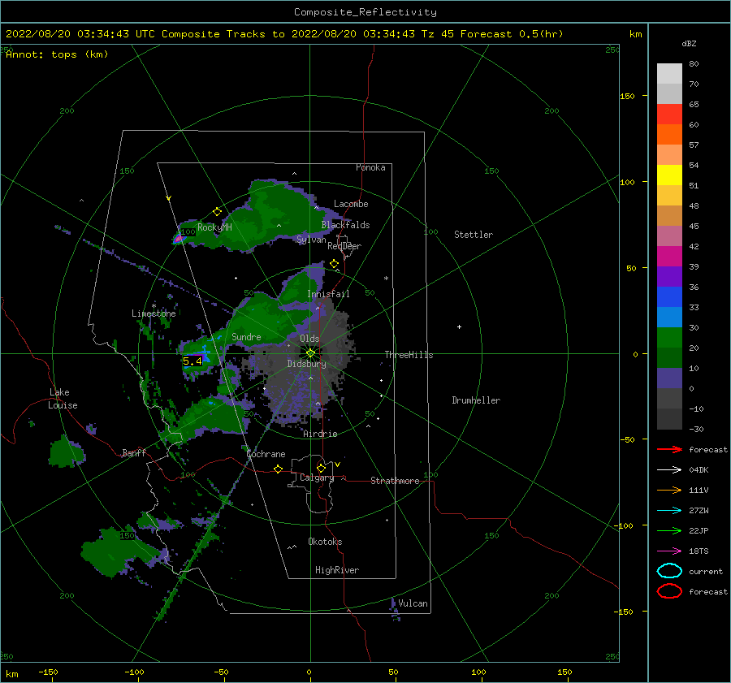Click the yellow diamond marker near RockyMH
Image resolution: width=731 pixels, height=683 pixels.
point(217,212)
